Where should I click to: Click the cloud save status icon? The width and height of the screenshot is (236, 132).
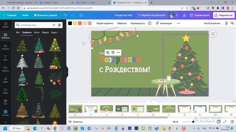pyautogui.click(x=81, y=15)
